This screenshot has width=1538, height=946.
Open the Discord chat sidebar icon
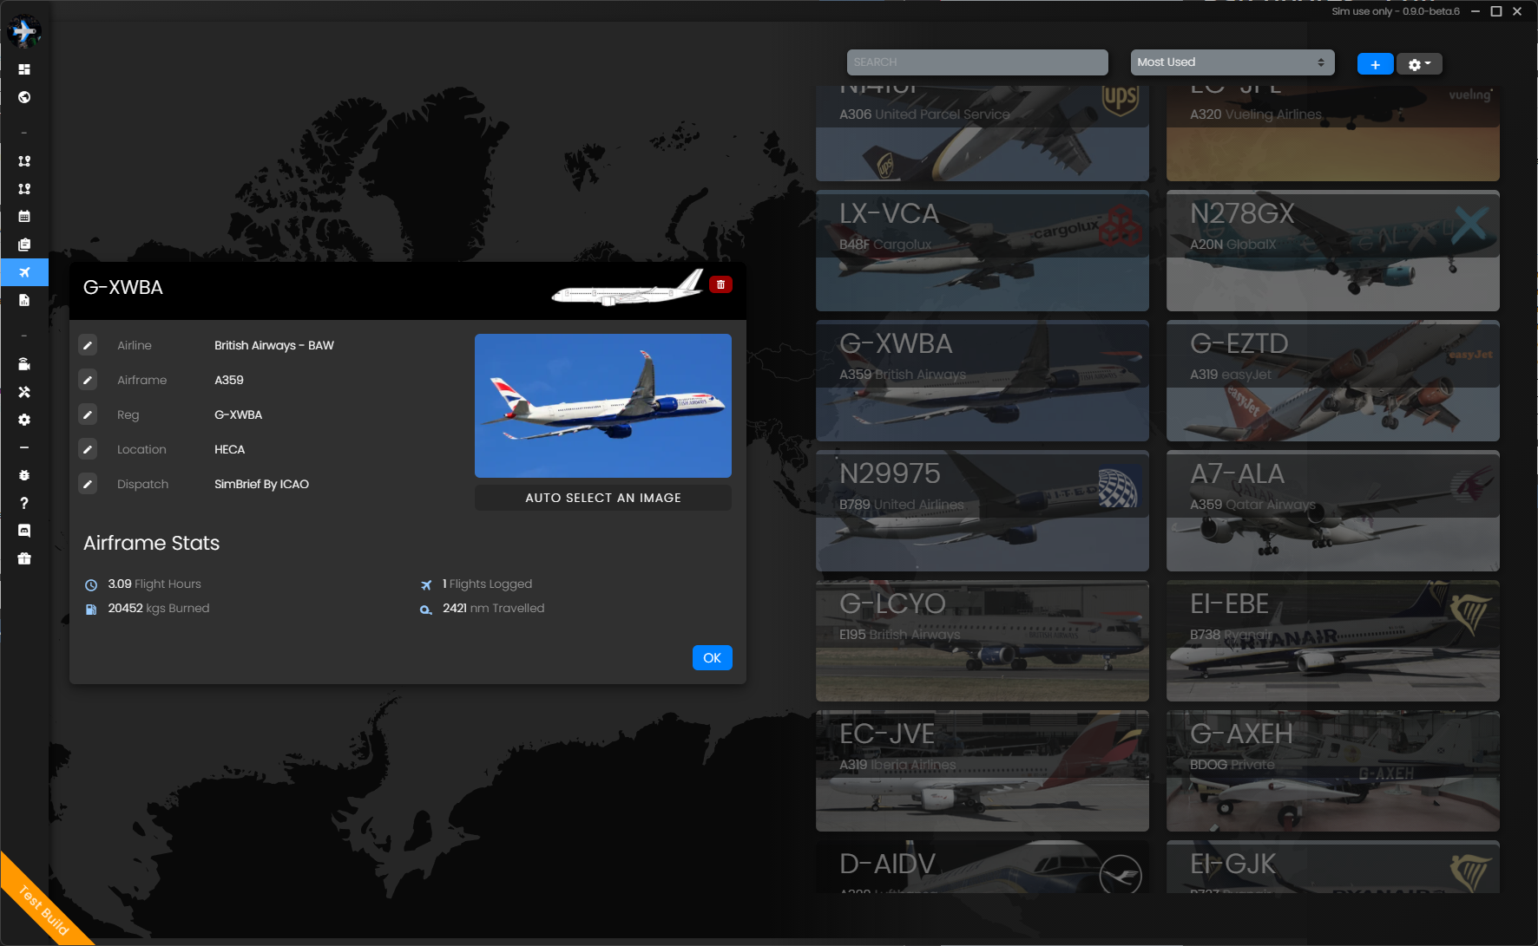tap(24, 531)
